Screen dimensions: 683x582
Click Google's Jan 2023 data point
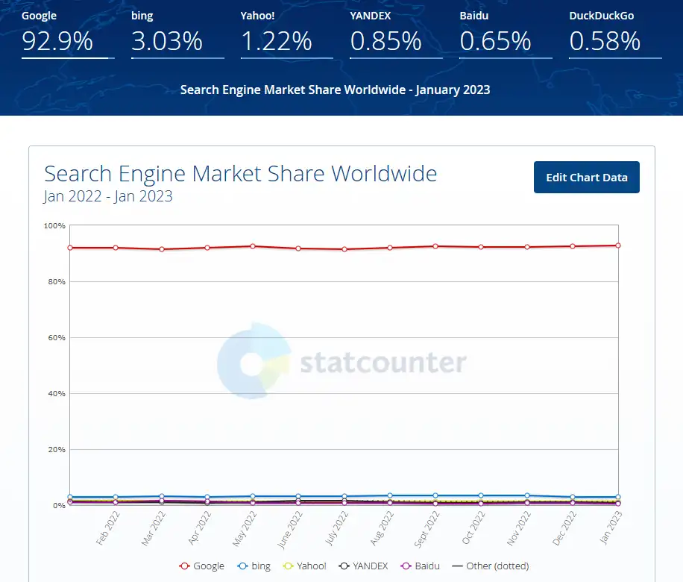pos(617,245)
